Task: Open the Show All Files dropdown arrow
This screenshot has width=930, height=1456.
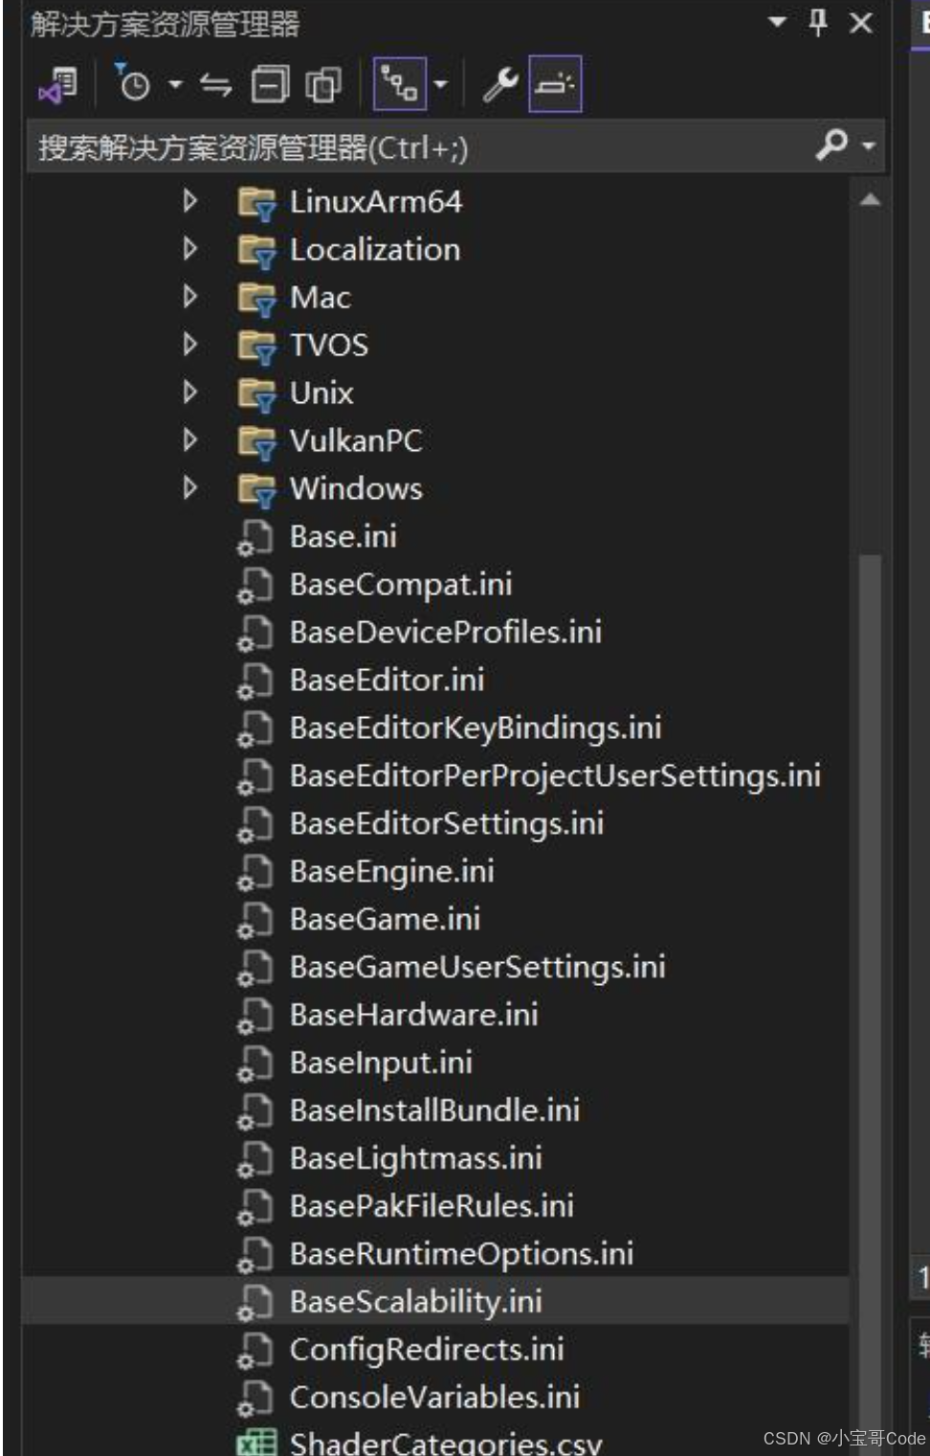Action: pos(440,84)
